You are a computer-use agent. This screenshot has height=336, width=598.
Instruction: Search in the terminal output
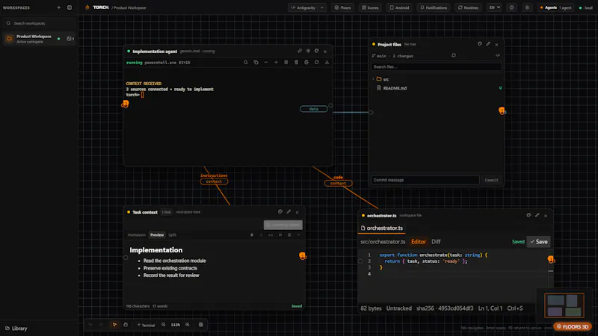pyautogui.click(x=246, y=63)
